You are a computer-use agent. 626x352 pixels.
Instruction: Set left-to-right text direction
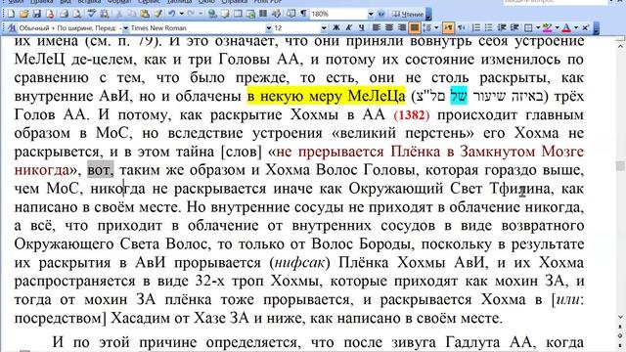(x=448, y=27)
